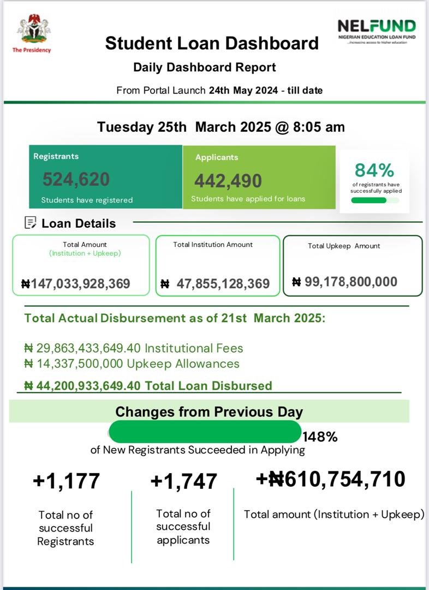429x590 pixels.
Task: Click the NELFUND logo
Action: tap(376, 31)
